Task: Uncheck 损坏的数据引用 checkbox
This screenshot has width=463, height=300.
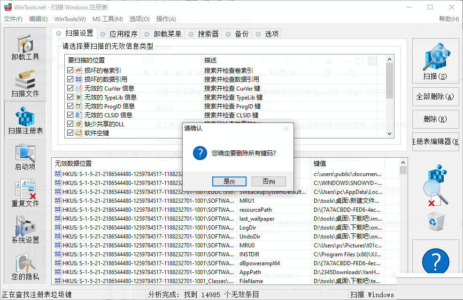Action: point(70,79)
